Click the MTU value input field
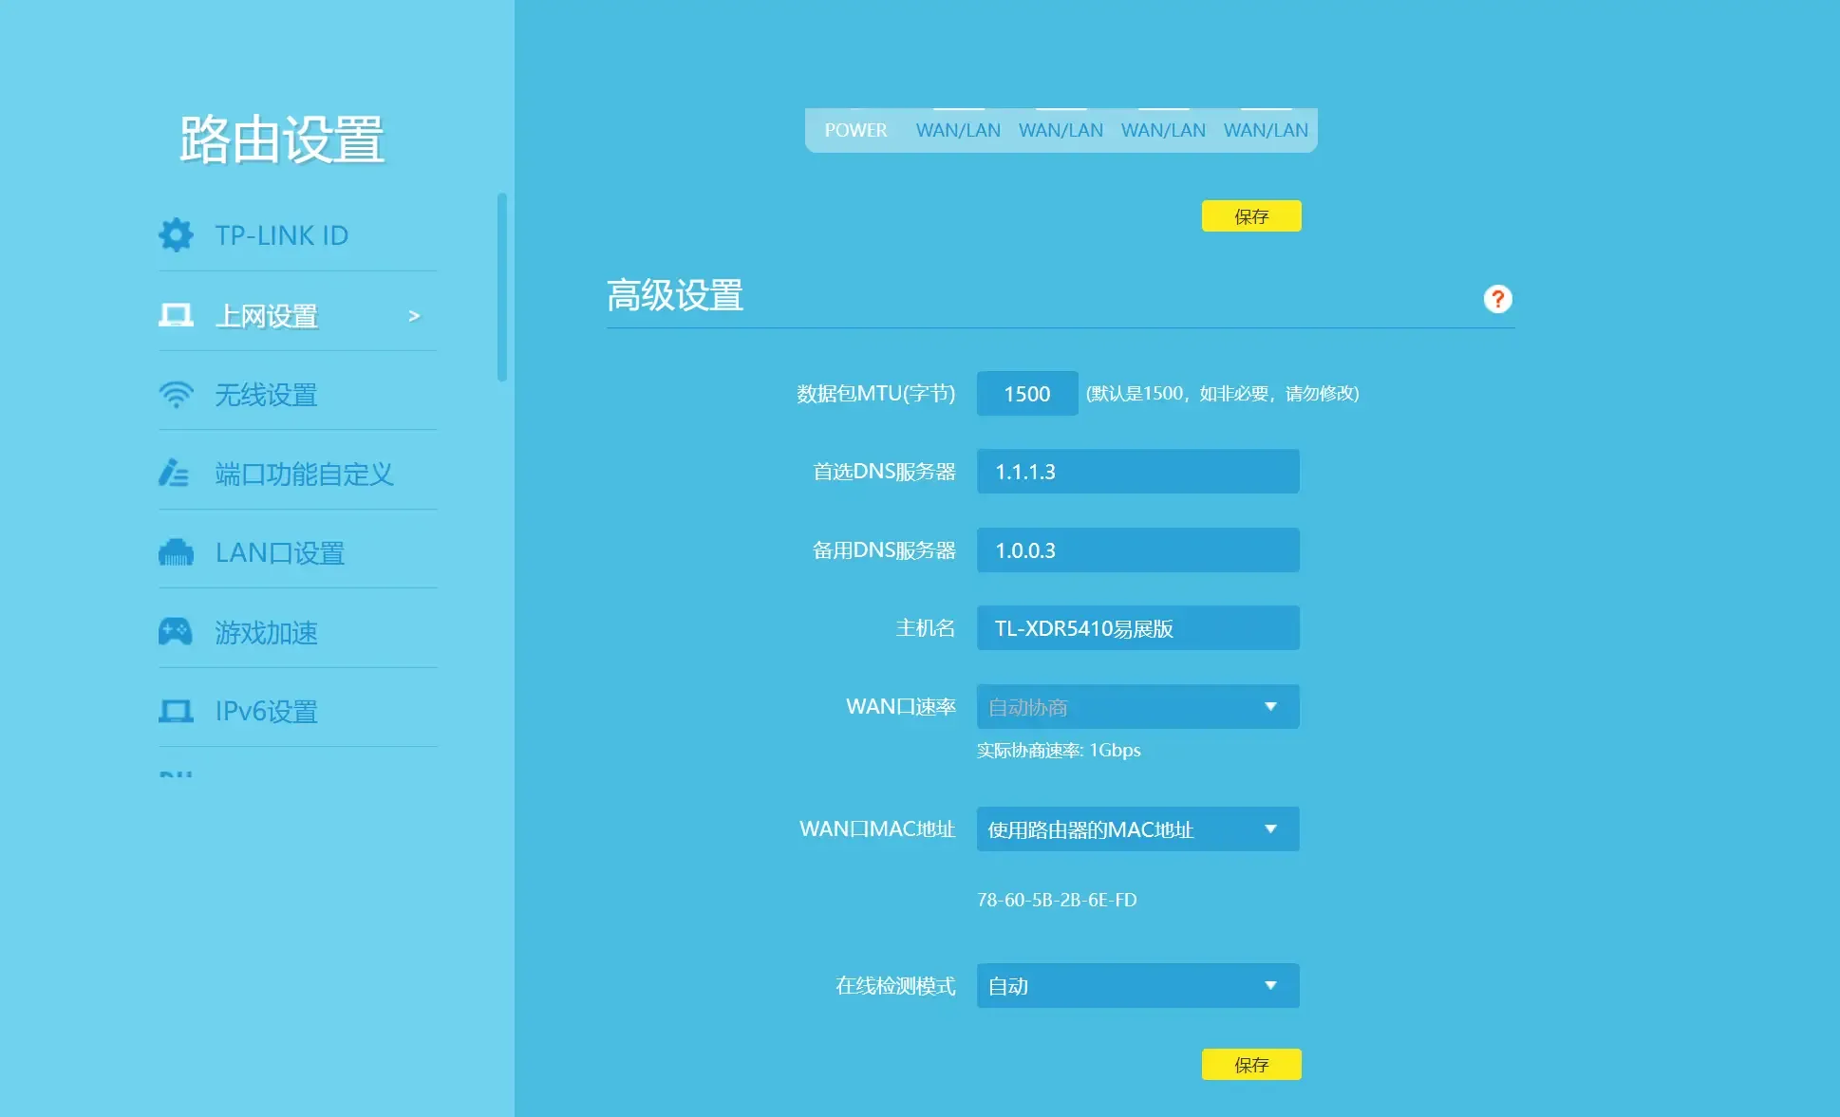 (1025, 393)
